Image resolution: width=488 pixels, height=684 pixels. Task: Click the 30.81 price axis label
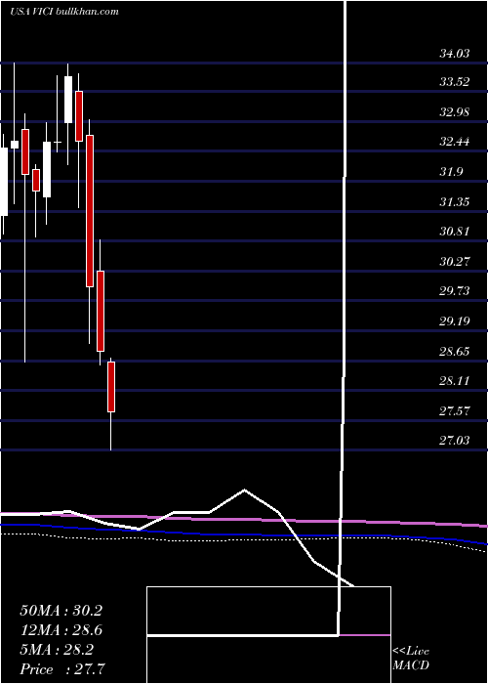455,232
